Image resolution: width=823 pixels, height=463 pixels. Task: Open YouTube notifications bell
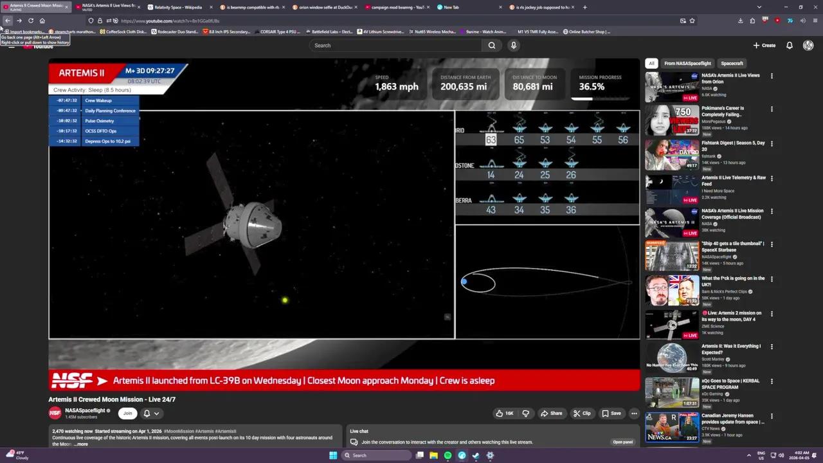point(790,46)
